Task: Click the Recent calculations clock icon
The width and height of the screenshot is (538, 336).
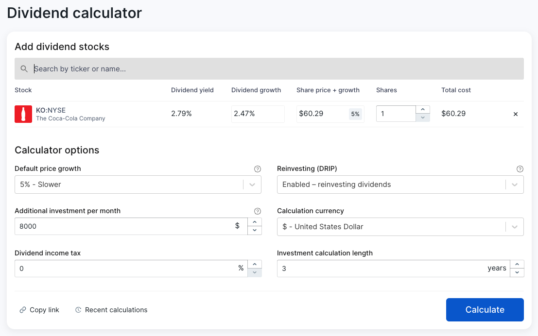Action: click(78, 310)
